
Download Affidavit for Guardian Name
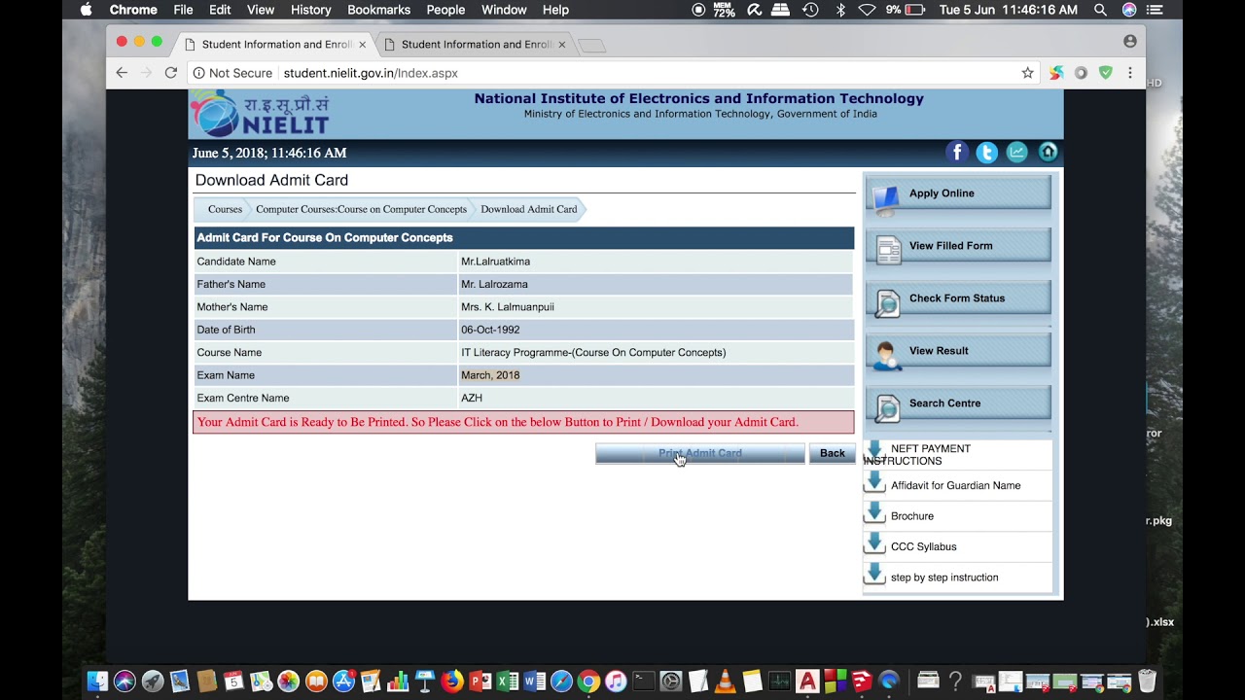coord(957,485)
